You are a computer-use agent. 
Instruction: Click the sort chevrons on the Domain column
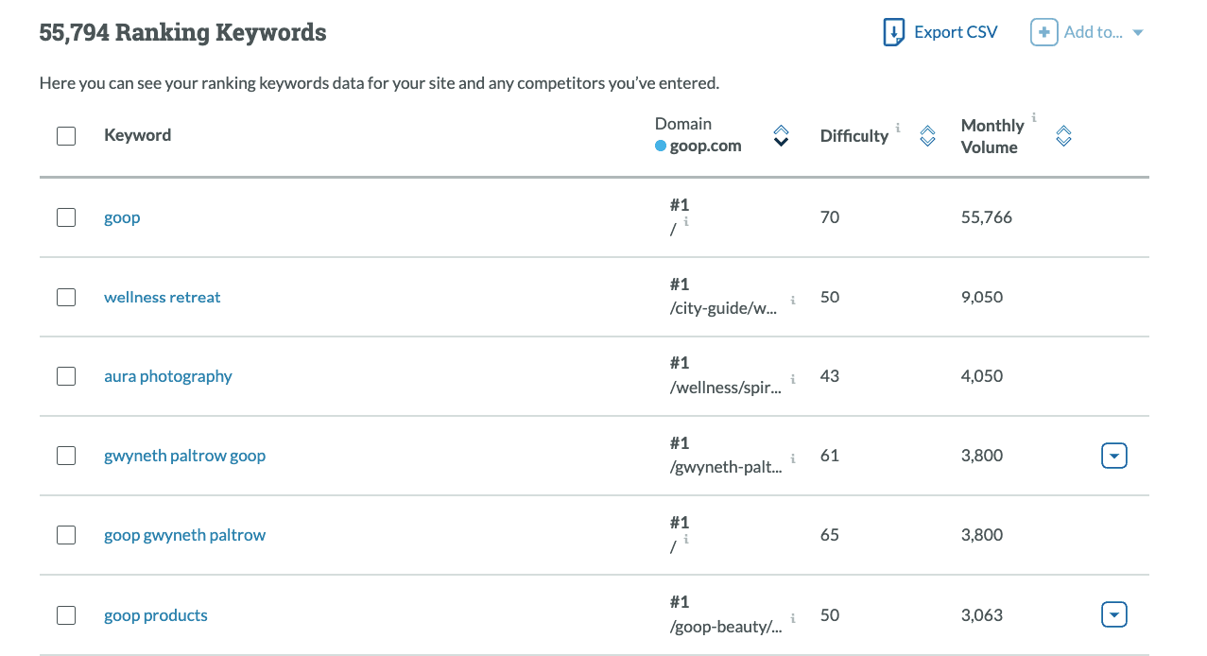click(781, 135)
